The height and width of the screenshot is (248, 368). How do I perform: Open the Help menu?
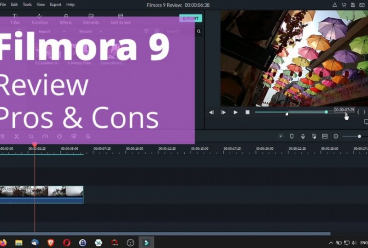(x=70, y=5)
